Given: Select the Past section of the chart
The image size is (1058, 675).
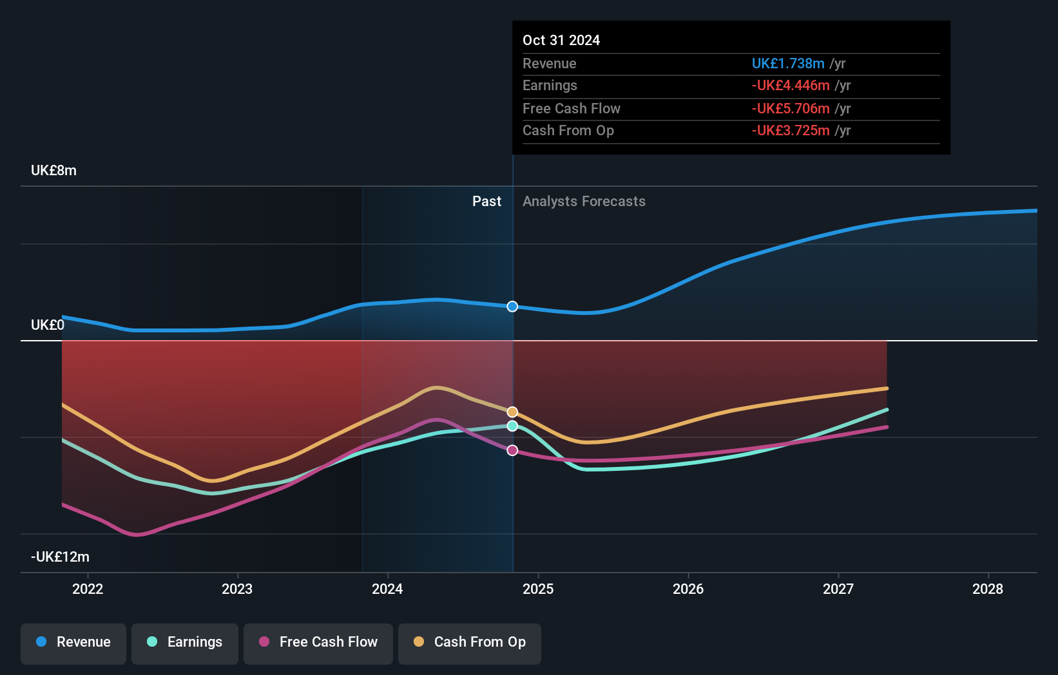Looking at the screenshot, I should pyautogui.click(x=486, y=201).
